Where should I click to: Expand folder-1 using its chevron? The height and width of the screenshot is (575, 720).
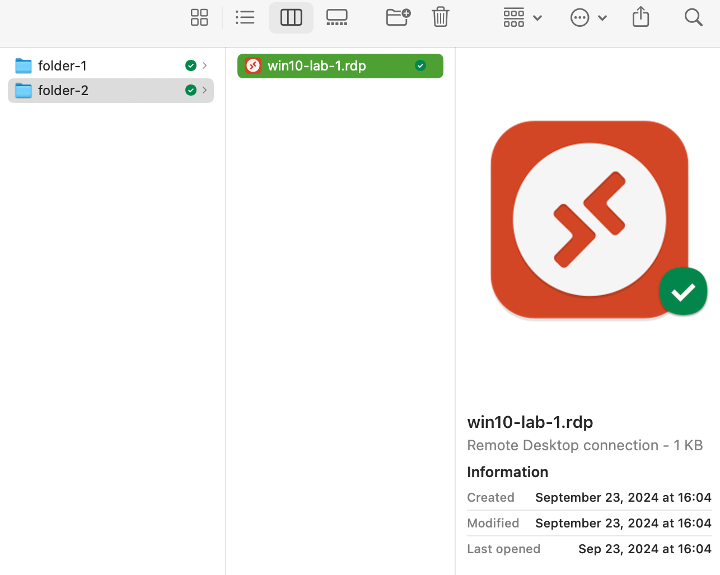[x=205, y=65]
